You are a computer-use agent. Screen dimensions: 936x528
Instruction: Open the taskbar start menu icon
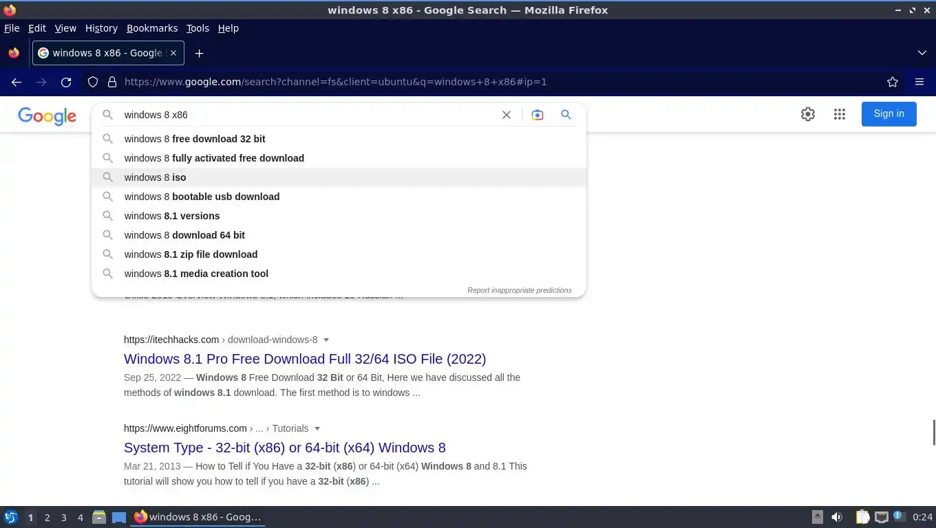pos(11,517)
